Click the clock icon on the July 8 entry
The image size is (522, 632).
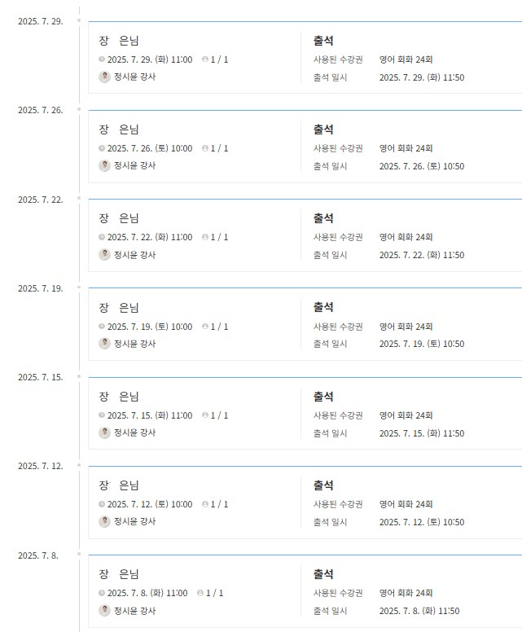pos(102,593)
